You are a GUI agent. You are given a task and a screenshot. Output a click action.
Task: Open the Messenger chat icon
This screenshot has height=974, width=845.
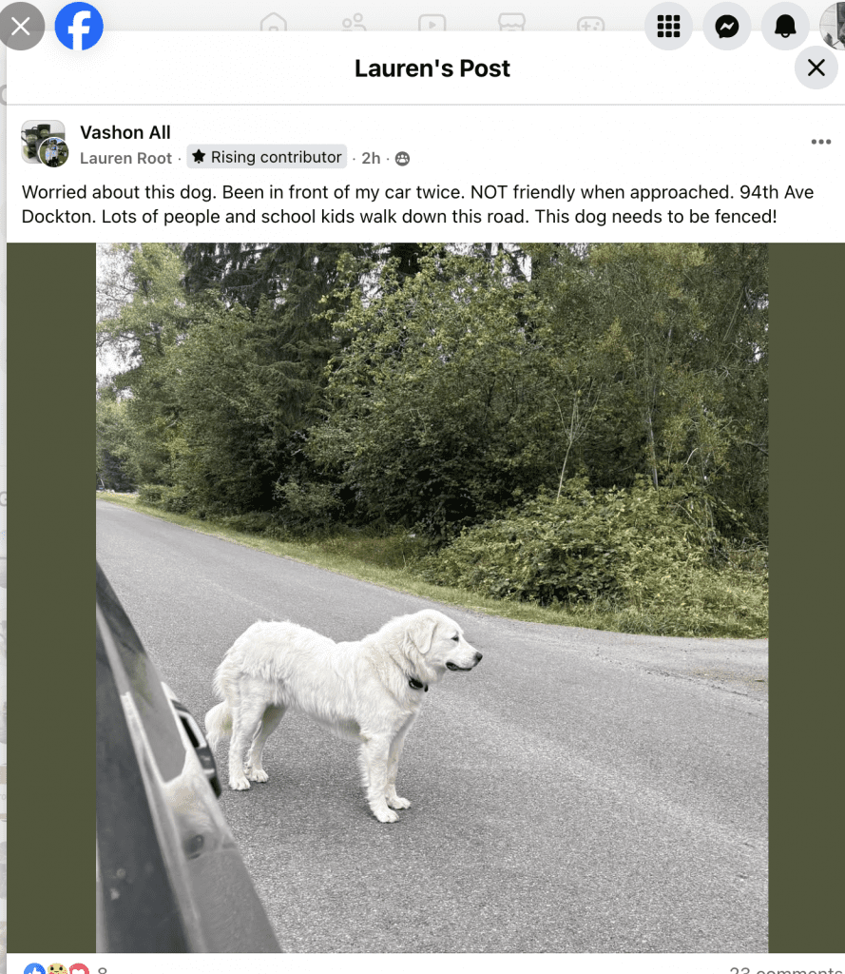click(x=726, y=26)
